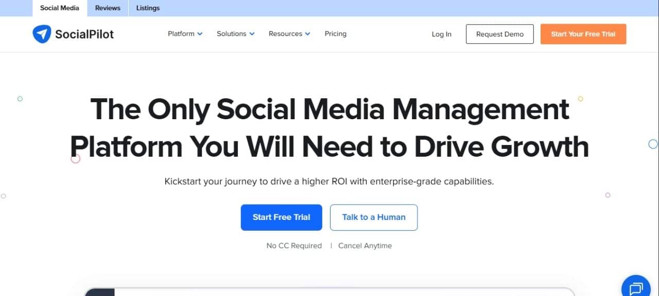This screenshot has height=296, width=659.
Task: Click the SocialPilot paper plane logo icon
Action: pyautogui.click(x=42, y=33)
